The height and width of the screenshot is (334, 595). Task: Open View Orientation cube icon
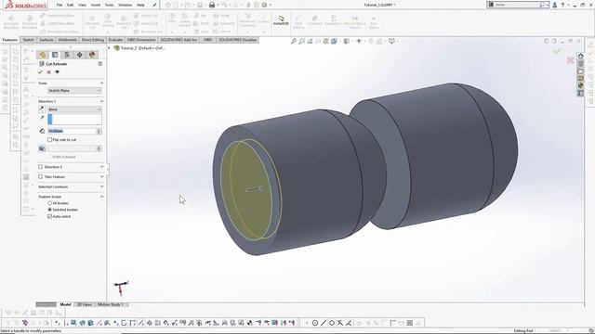[334, 41]
